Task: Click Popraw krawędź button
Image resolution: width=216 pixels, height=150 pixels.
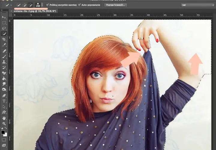Action: 115,5
